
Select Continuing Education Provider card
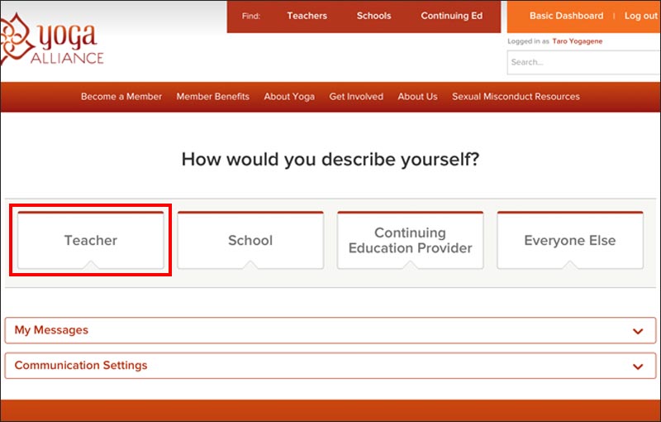click(x=410, y=240)
